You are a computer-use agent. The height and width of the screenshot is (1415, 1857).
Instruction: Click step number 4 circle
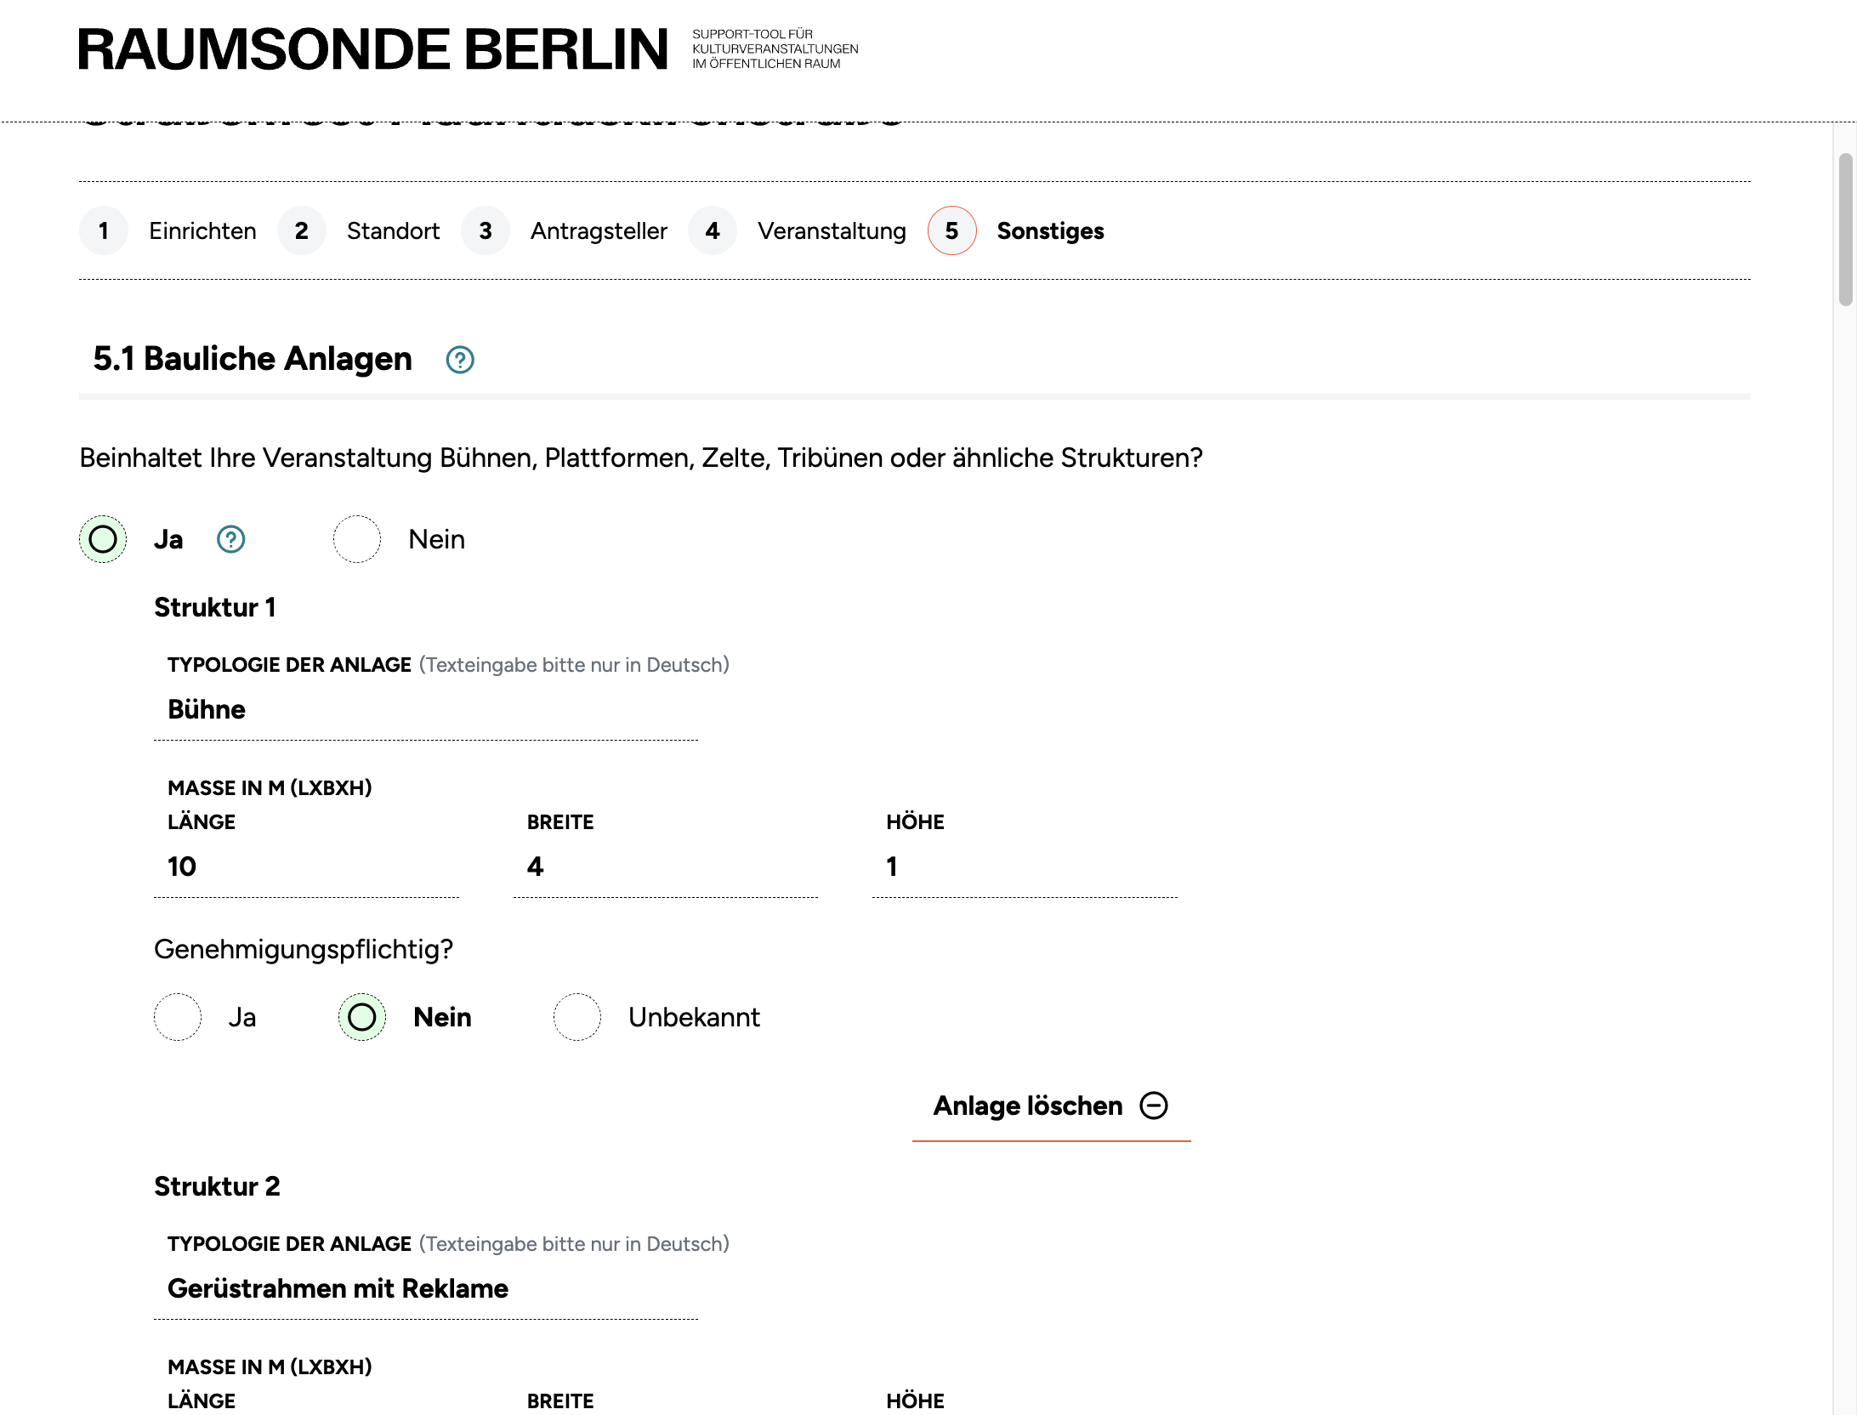(713, 230)
